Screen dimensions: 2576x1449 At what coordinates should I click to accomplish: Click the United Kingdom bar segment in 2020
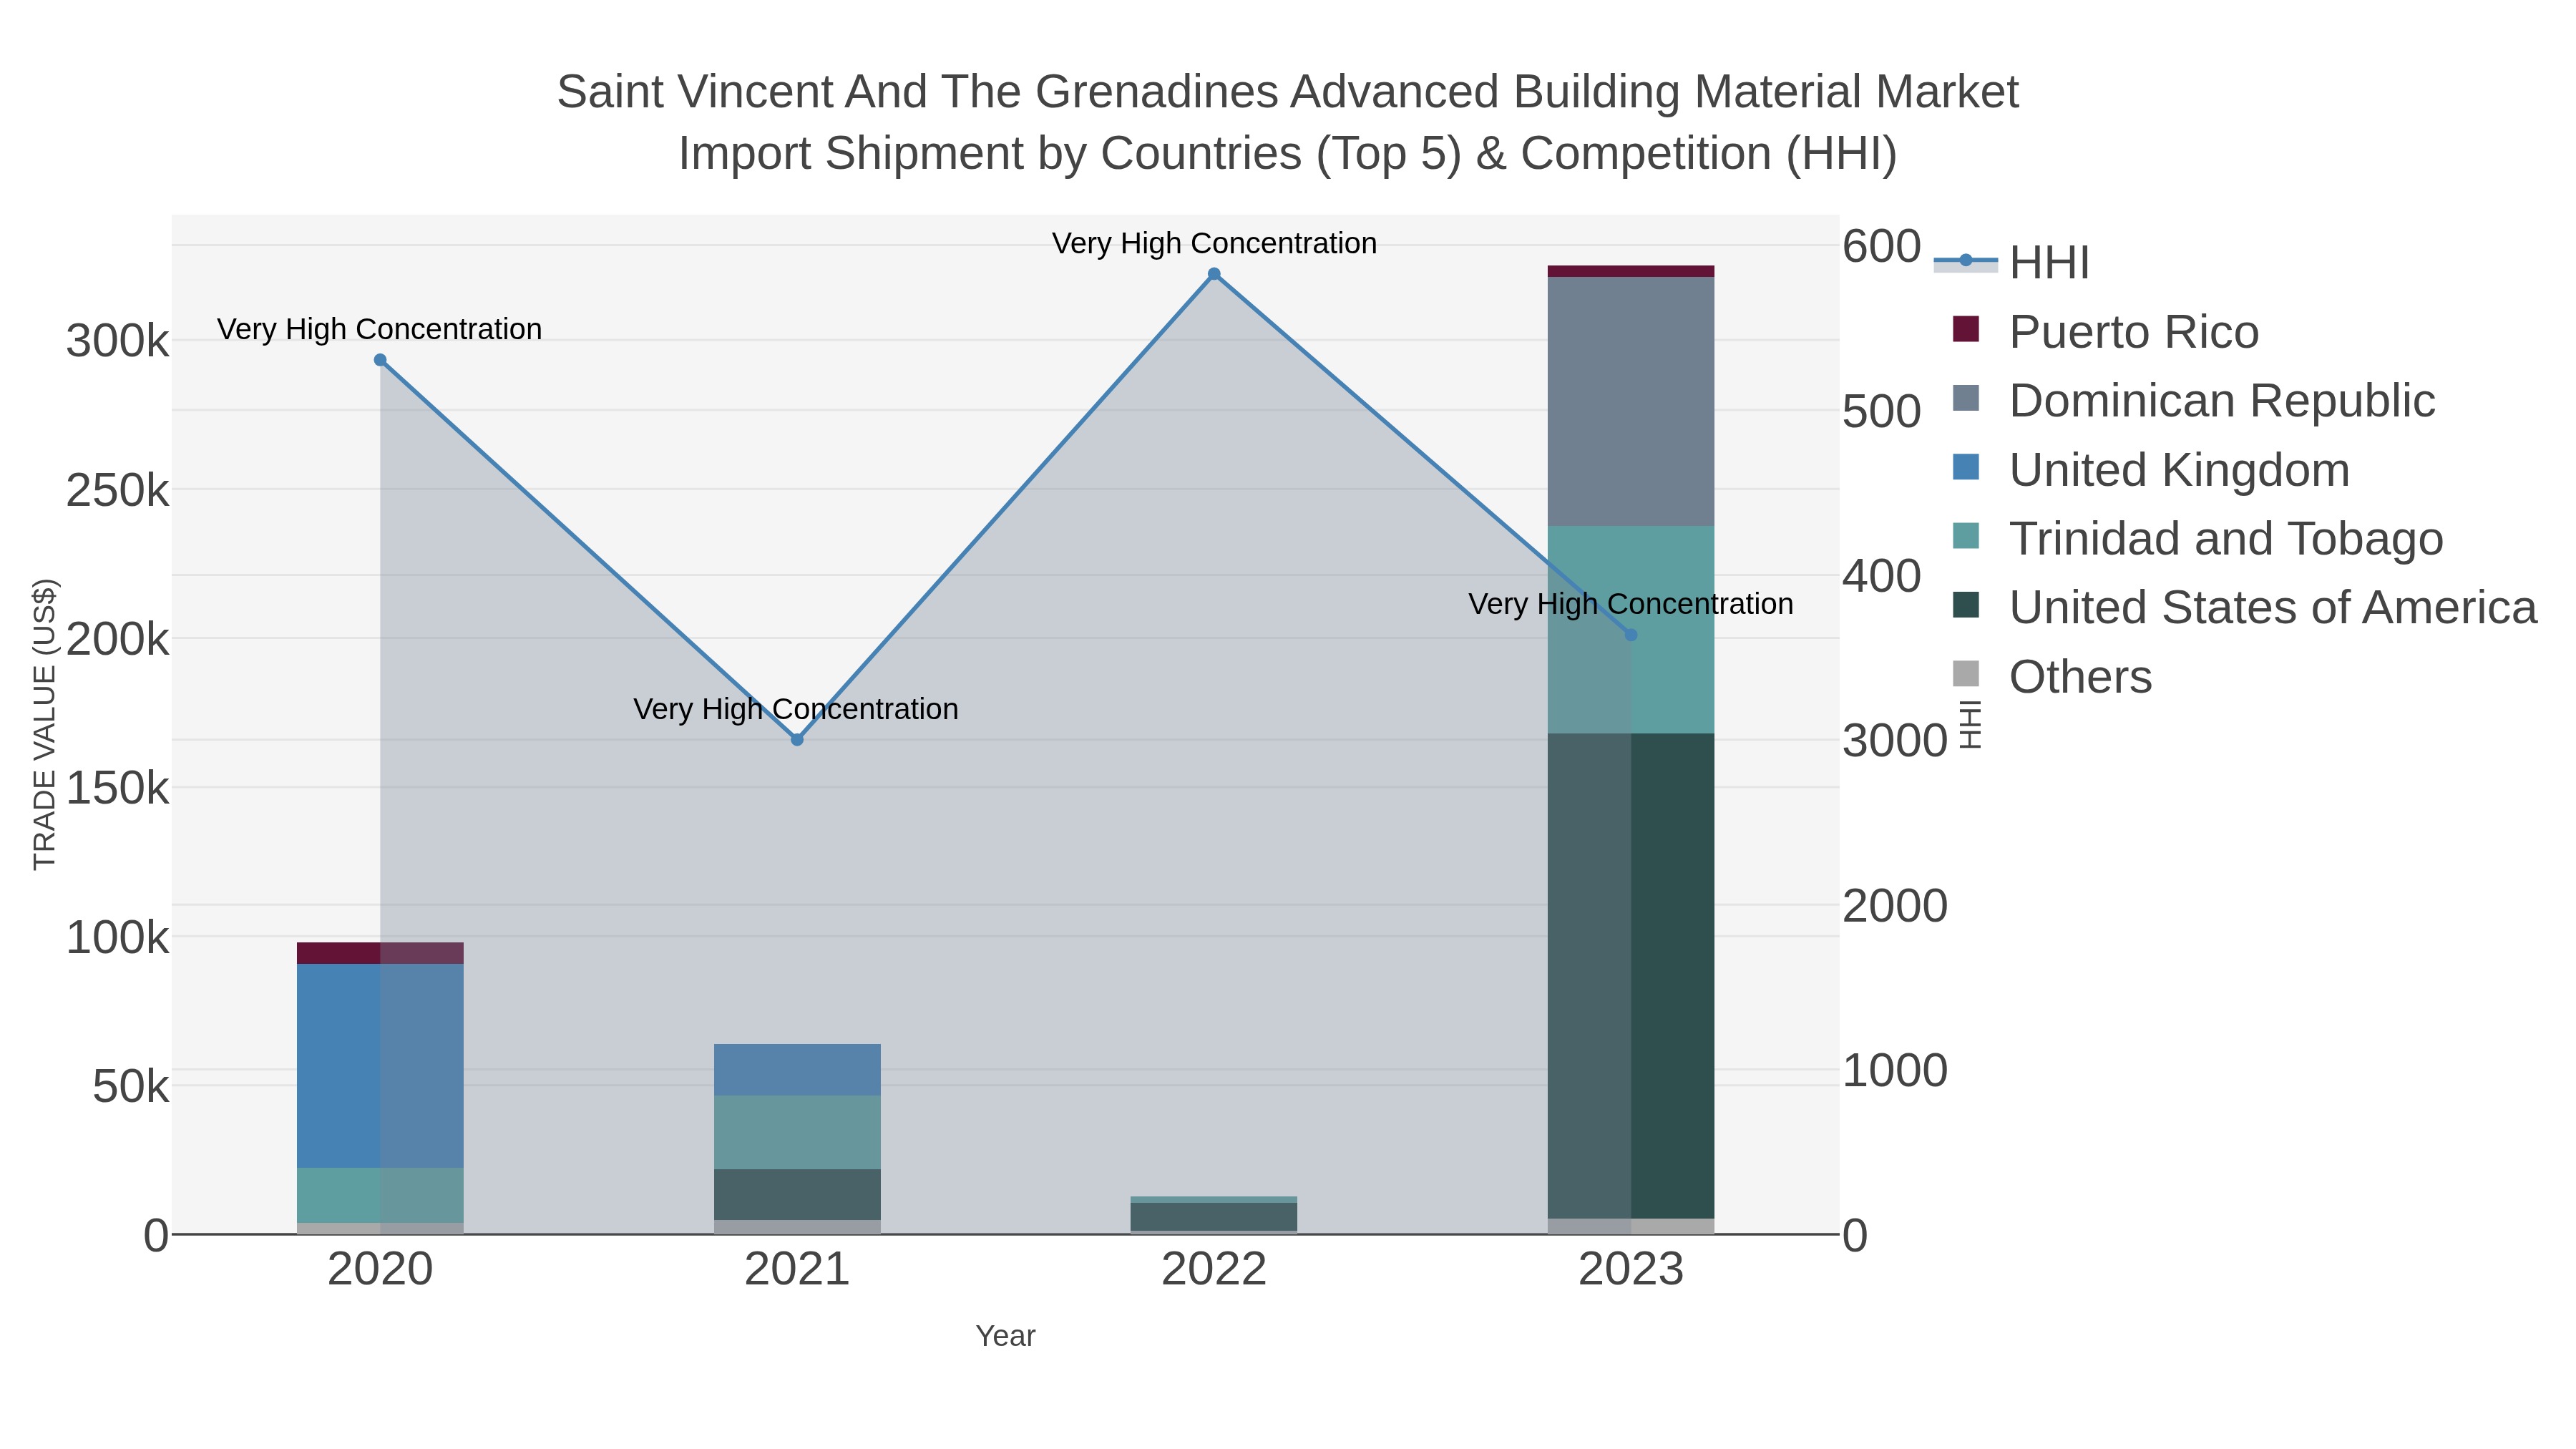[x=380, y=1066]
